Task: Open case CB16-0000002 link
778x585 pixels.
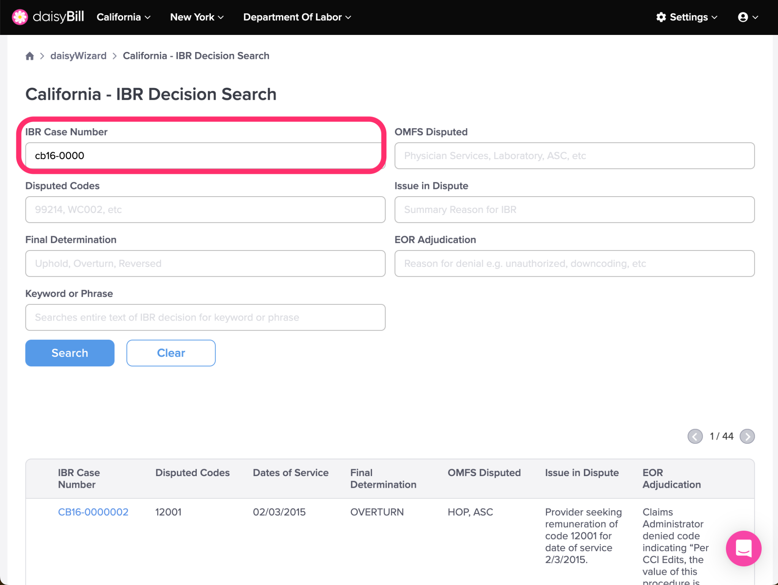Action: (93, 512)
